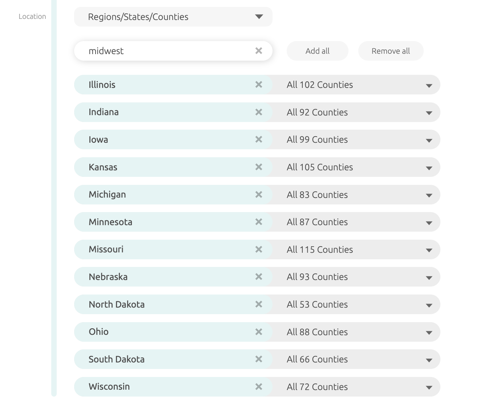
Task: Remove Michigan from the list
Action: point(259,195)
